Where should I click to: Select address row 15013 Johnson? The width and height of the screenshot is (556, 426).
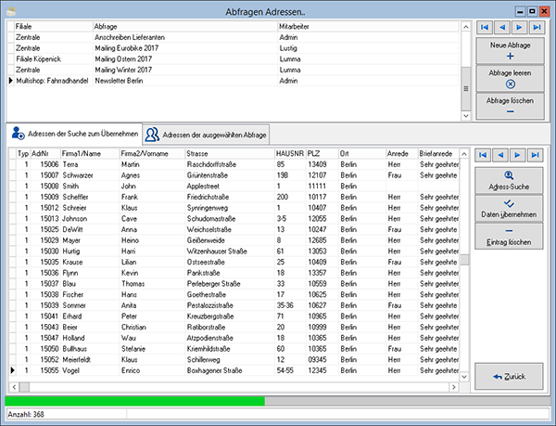(x=234, y=219)
